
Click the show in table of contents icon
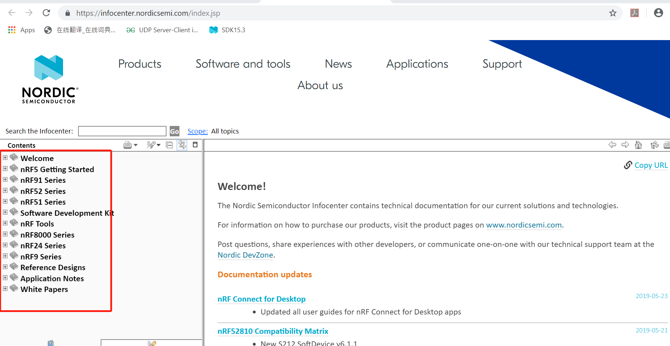pyautogui.click(x=655, y=145)
